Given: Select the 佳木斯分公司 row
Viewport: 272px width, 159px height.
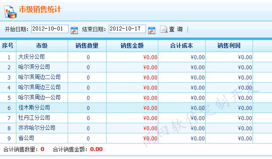Looking at the screenshot, I should pyautogui.click(x=136, y=108).
